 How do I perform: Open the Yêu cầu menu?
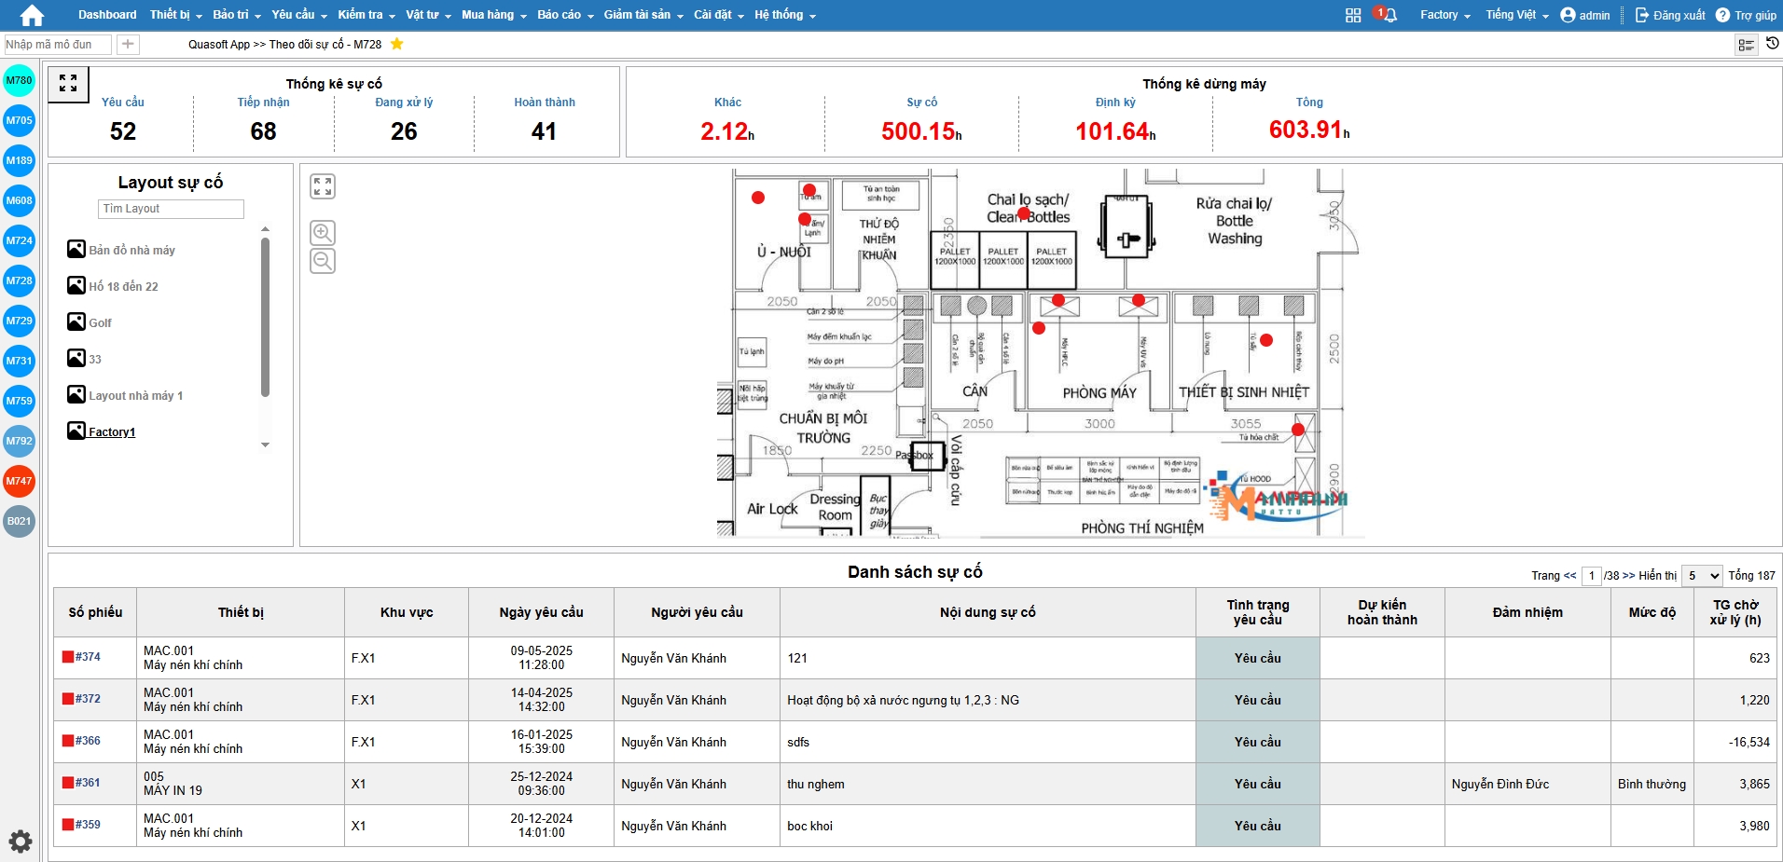click(298, 15)
